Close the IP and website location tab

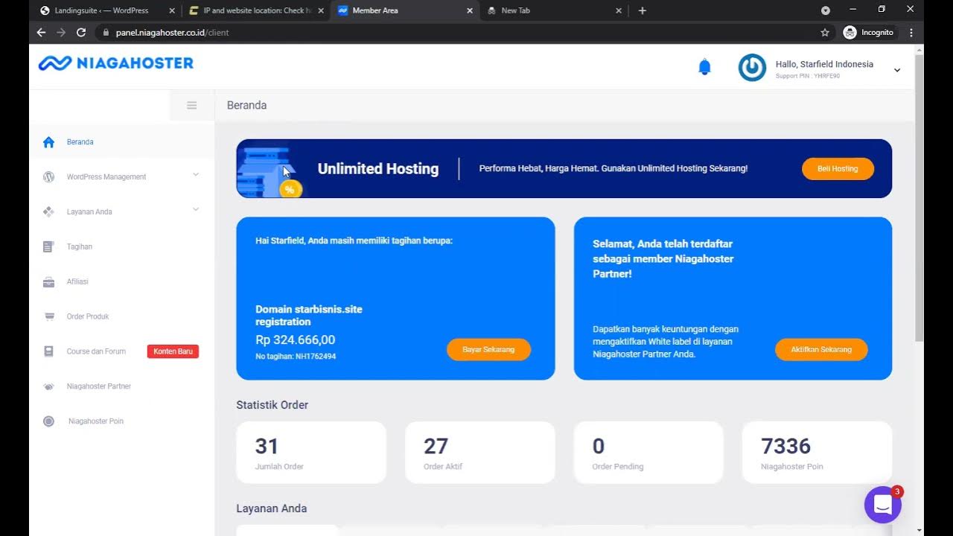pos(321,10)
